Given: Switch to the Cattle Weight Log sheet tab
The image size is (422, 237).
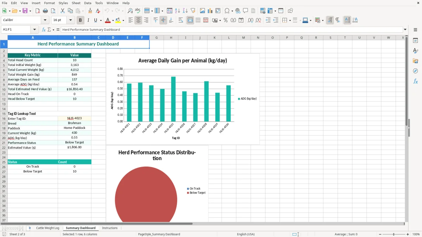Looking at the screenshot, I should point(47,228).
